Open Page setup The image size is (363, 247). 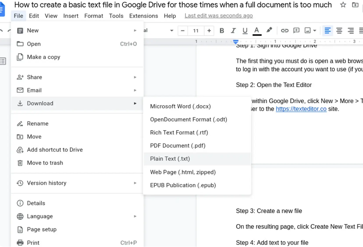click(x=77, y=230)
